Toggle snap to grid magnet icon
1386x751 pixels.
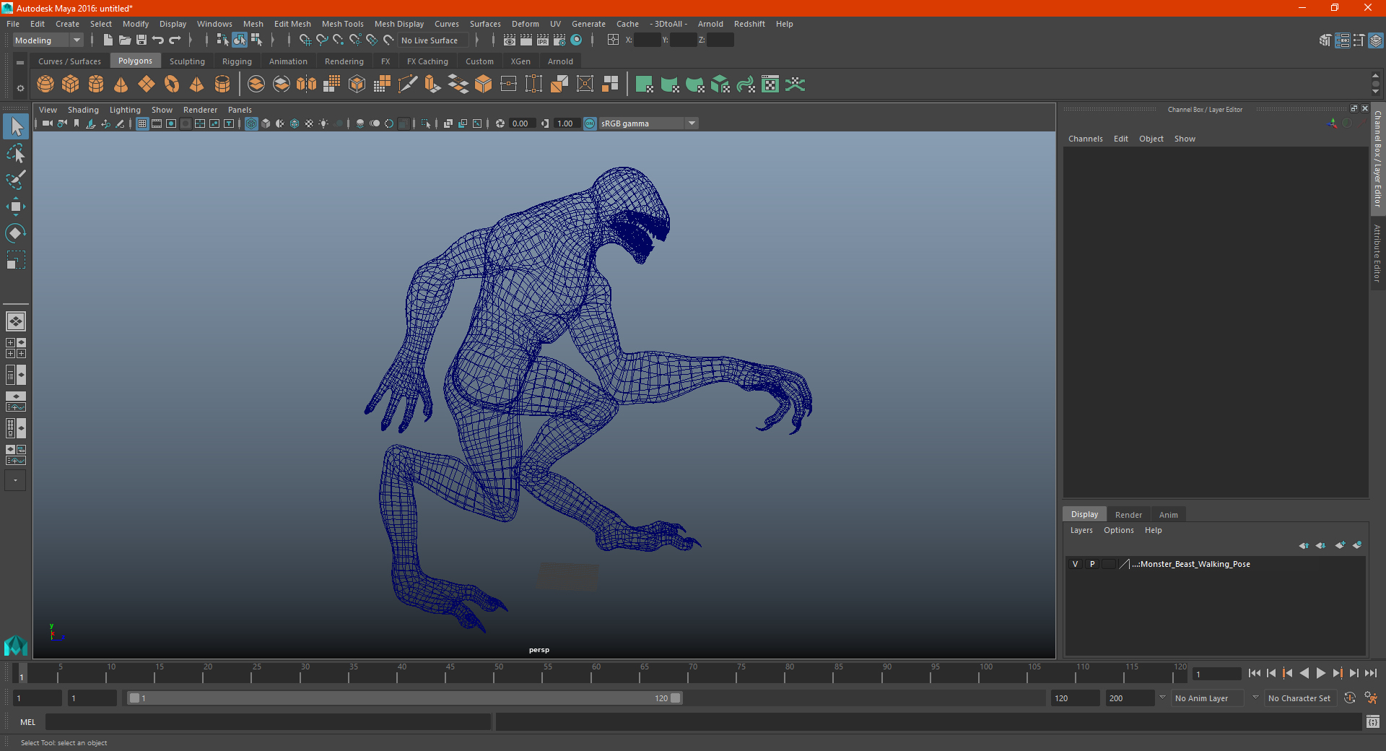pos(305,40)
